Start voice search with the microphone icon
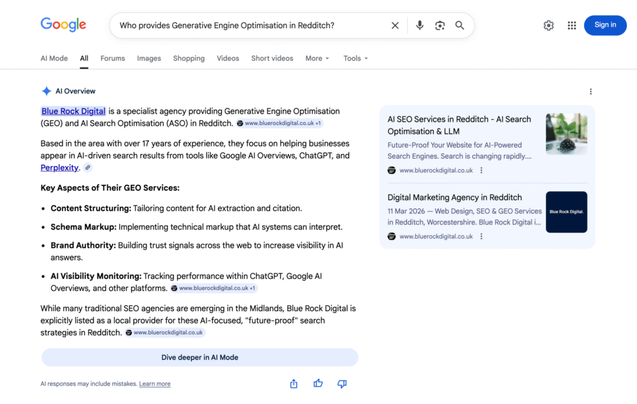This screenshot has width=637, height=404. [420, 25]
